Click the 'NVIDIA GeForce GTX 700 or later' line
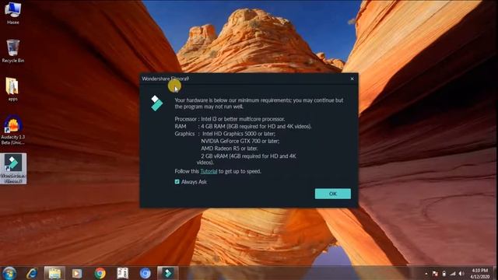Image resolution: width=498 pixels, height=280 pixels. (x=240, y=141)
